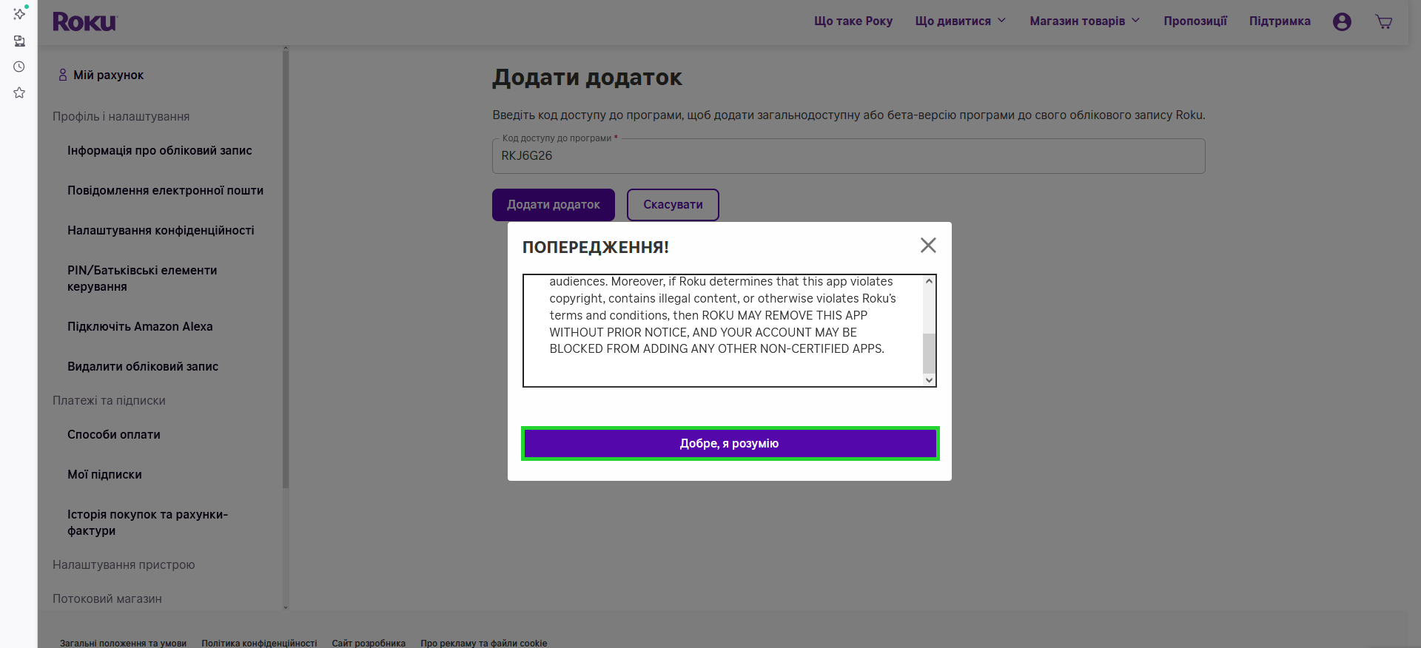Open the clock history icon in the left strip
This screenshot has width=1421, height=648.
click(x=19, y=67)
